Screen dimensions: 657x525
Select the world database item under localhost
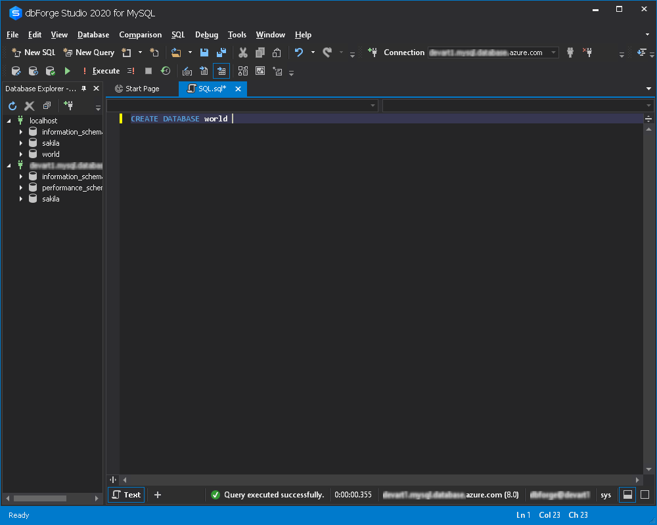(51, 154)
